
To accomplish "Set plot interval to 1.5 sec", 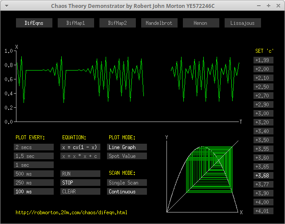I will 34,156.
